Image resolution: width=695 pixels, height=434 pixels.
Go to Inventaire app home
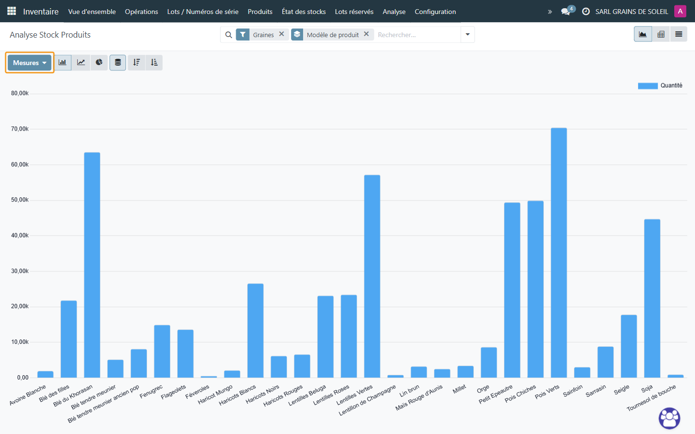41,12
